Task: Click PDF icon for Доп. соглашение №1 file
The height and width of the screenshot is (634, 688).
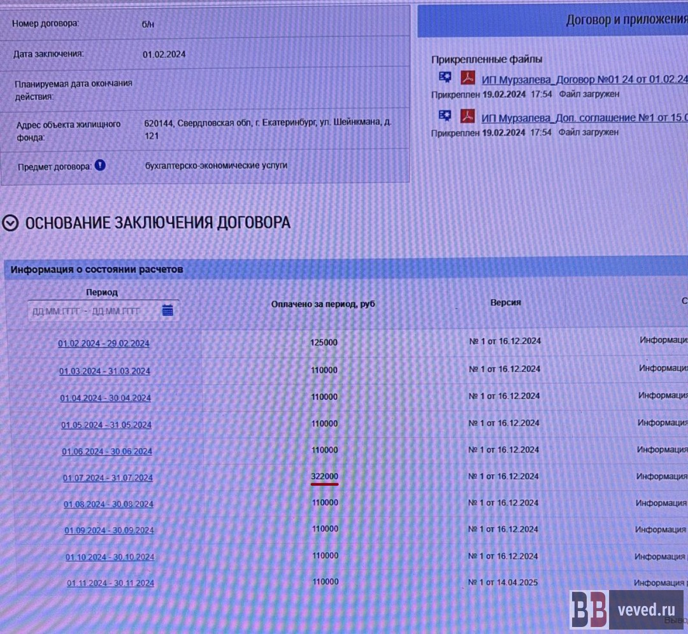Action: (469, 117)
